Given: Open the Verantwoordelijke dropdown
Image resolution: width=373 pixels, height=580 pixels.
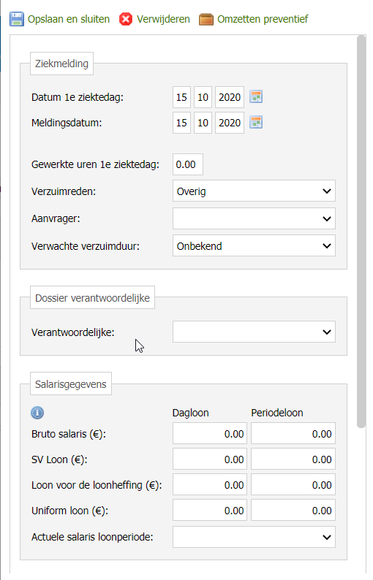Looking at the screenshot, I should point(254,332).
